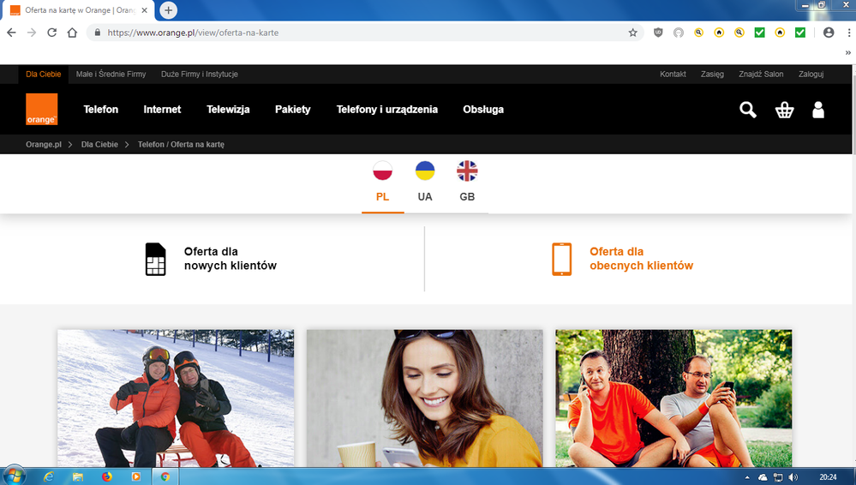Open the Telefony i urządzenia menu
The image size is (856, 485).
[x=387, y=109]
